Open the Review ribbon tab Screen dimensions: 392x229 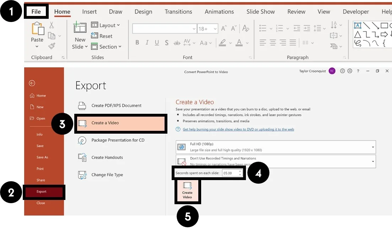point(296,12)
